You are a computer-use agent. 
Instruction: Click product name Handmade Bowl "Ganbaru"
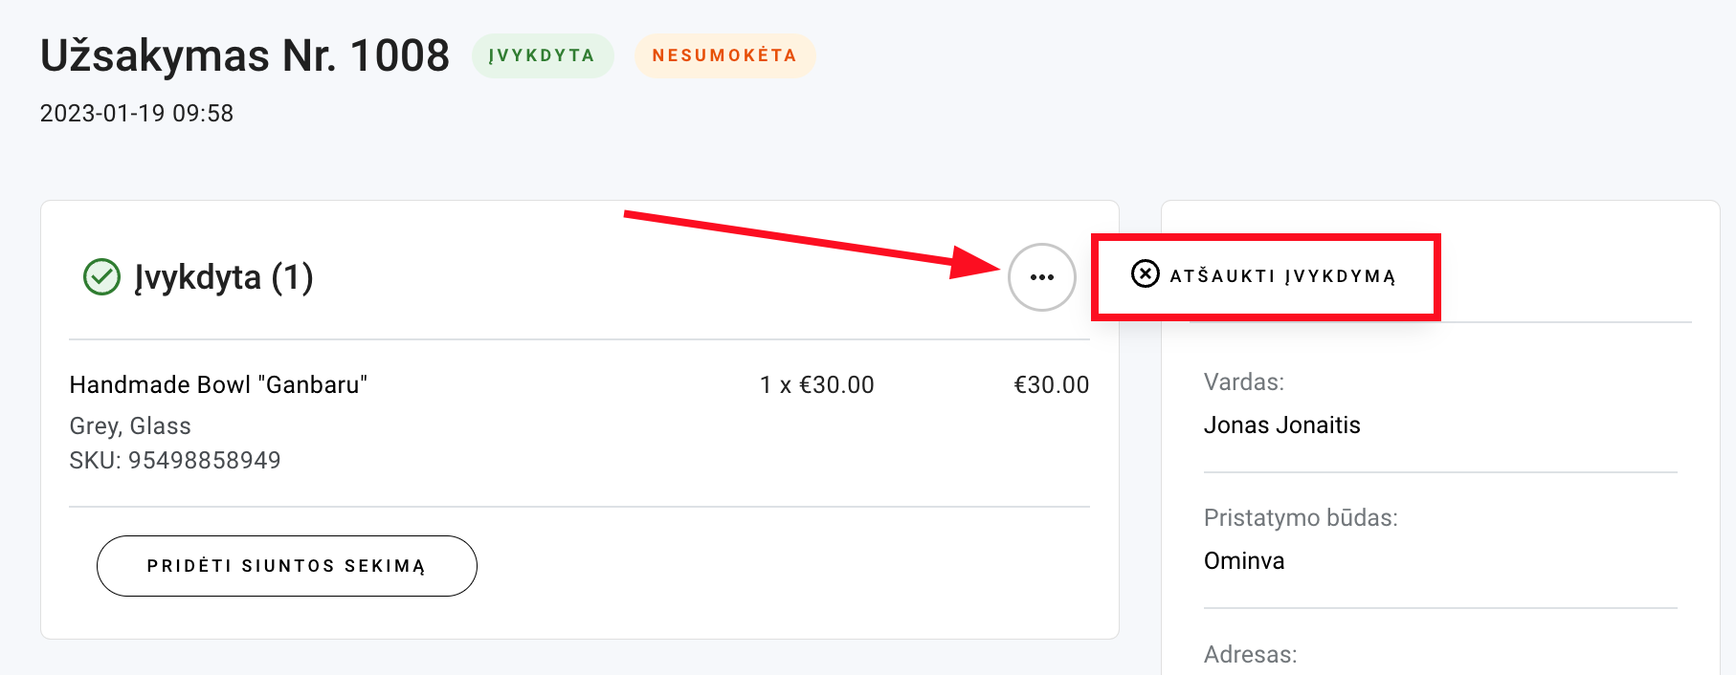[218, 384]
